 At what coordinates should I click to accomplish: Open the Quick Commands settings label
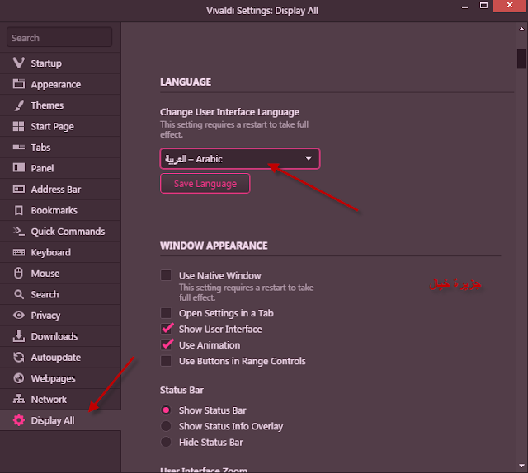[68, 232]
